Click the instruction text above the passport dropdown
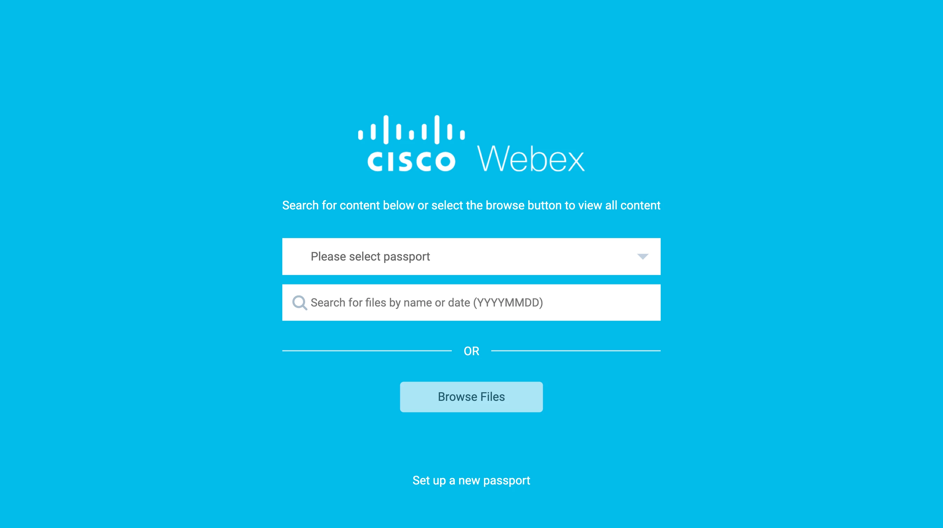The image size is (943, 528). [471, 206]
